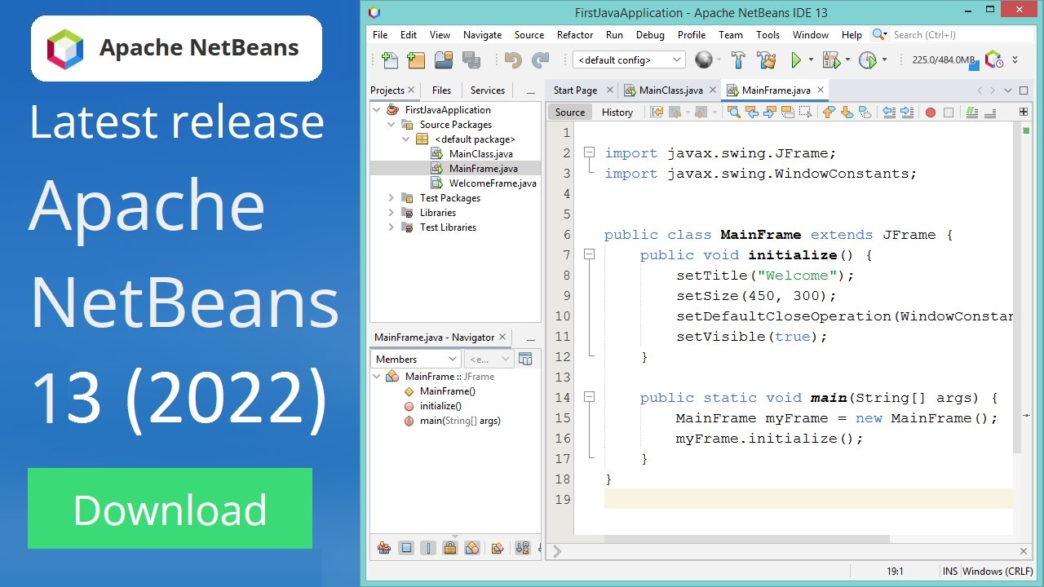Click the Build Project hammer icon
1044x587 pixels.
coord(738,60)
